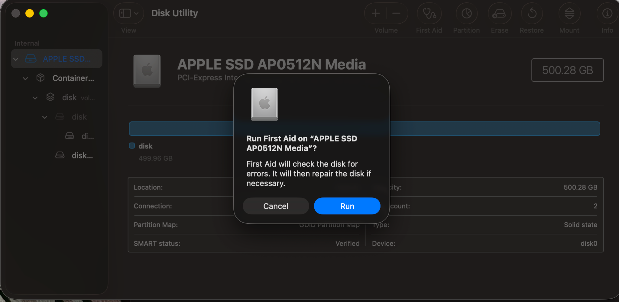Toggle selection of APPLE SSD in sidebar
The width and height of the screenshot is (619, 302).
pyautogui.click(x=67, y=59)
